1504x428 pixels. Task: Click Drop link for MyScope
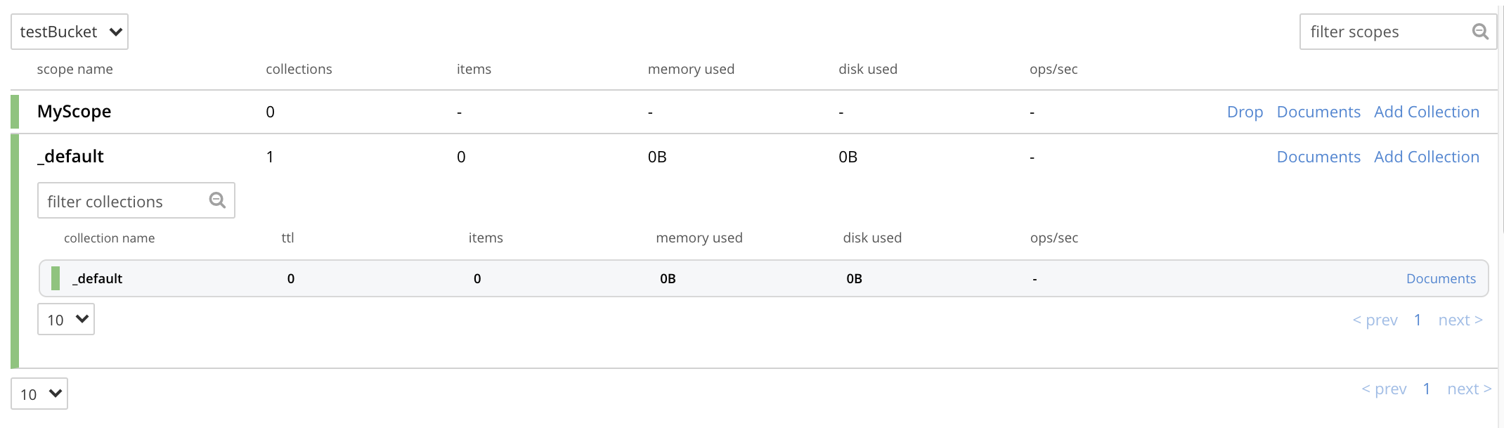tap(1245, 112)
